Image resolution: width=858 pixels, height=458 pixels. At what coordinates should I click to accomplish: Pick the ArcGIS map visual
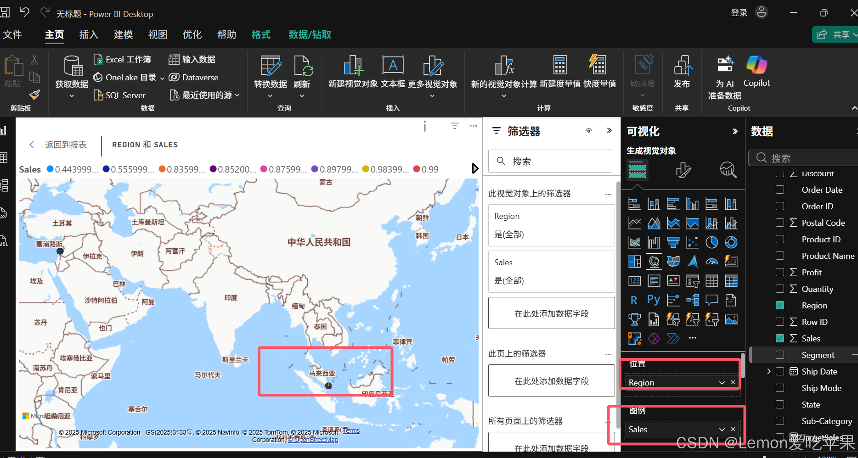pyautogui.click(x=634, y=339)
